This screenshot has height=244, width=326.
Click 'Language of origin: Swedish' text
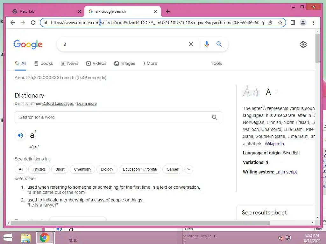tap(271, 153)
